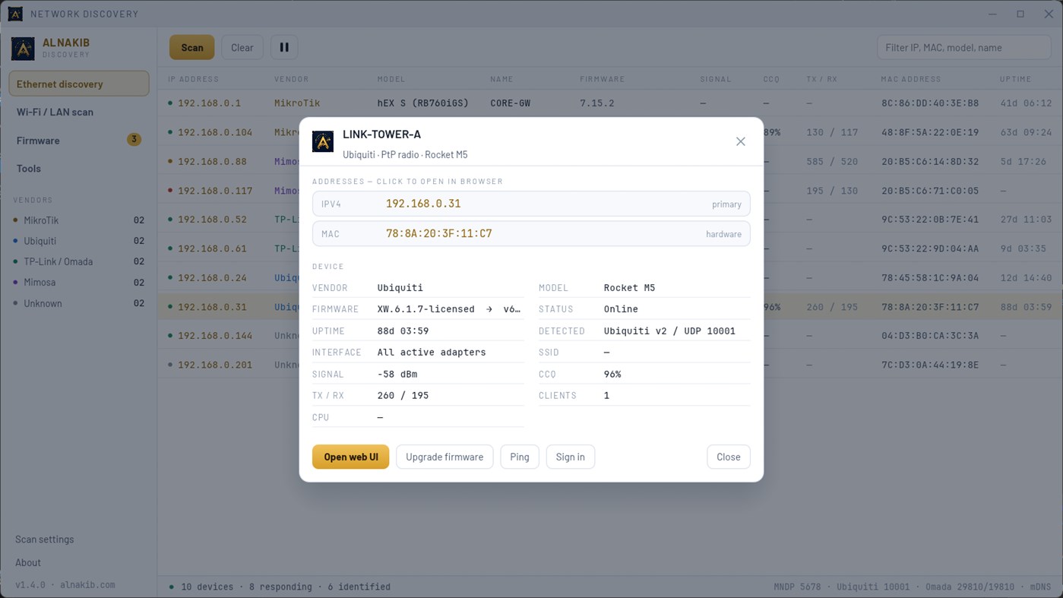Open web UI for LINK-TOWER-A
The width and height of the screenshot is (1063, 598).
[350, 457]
